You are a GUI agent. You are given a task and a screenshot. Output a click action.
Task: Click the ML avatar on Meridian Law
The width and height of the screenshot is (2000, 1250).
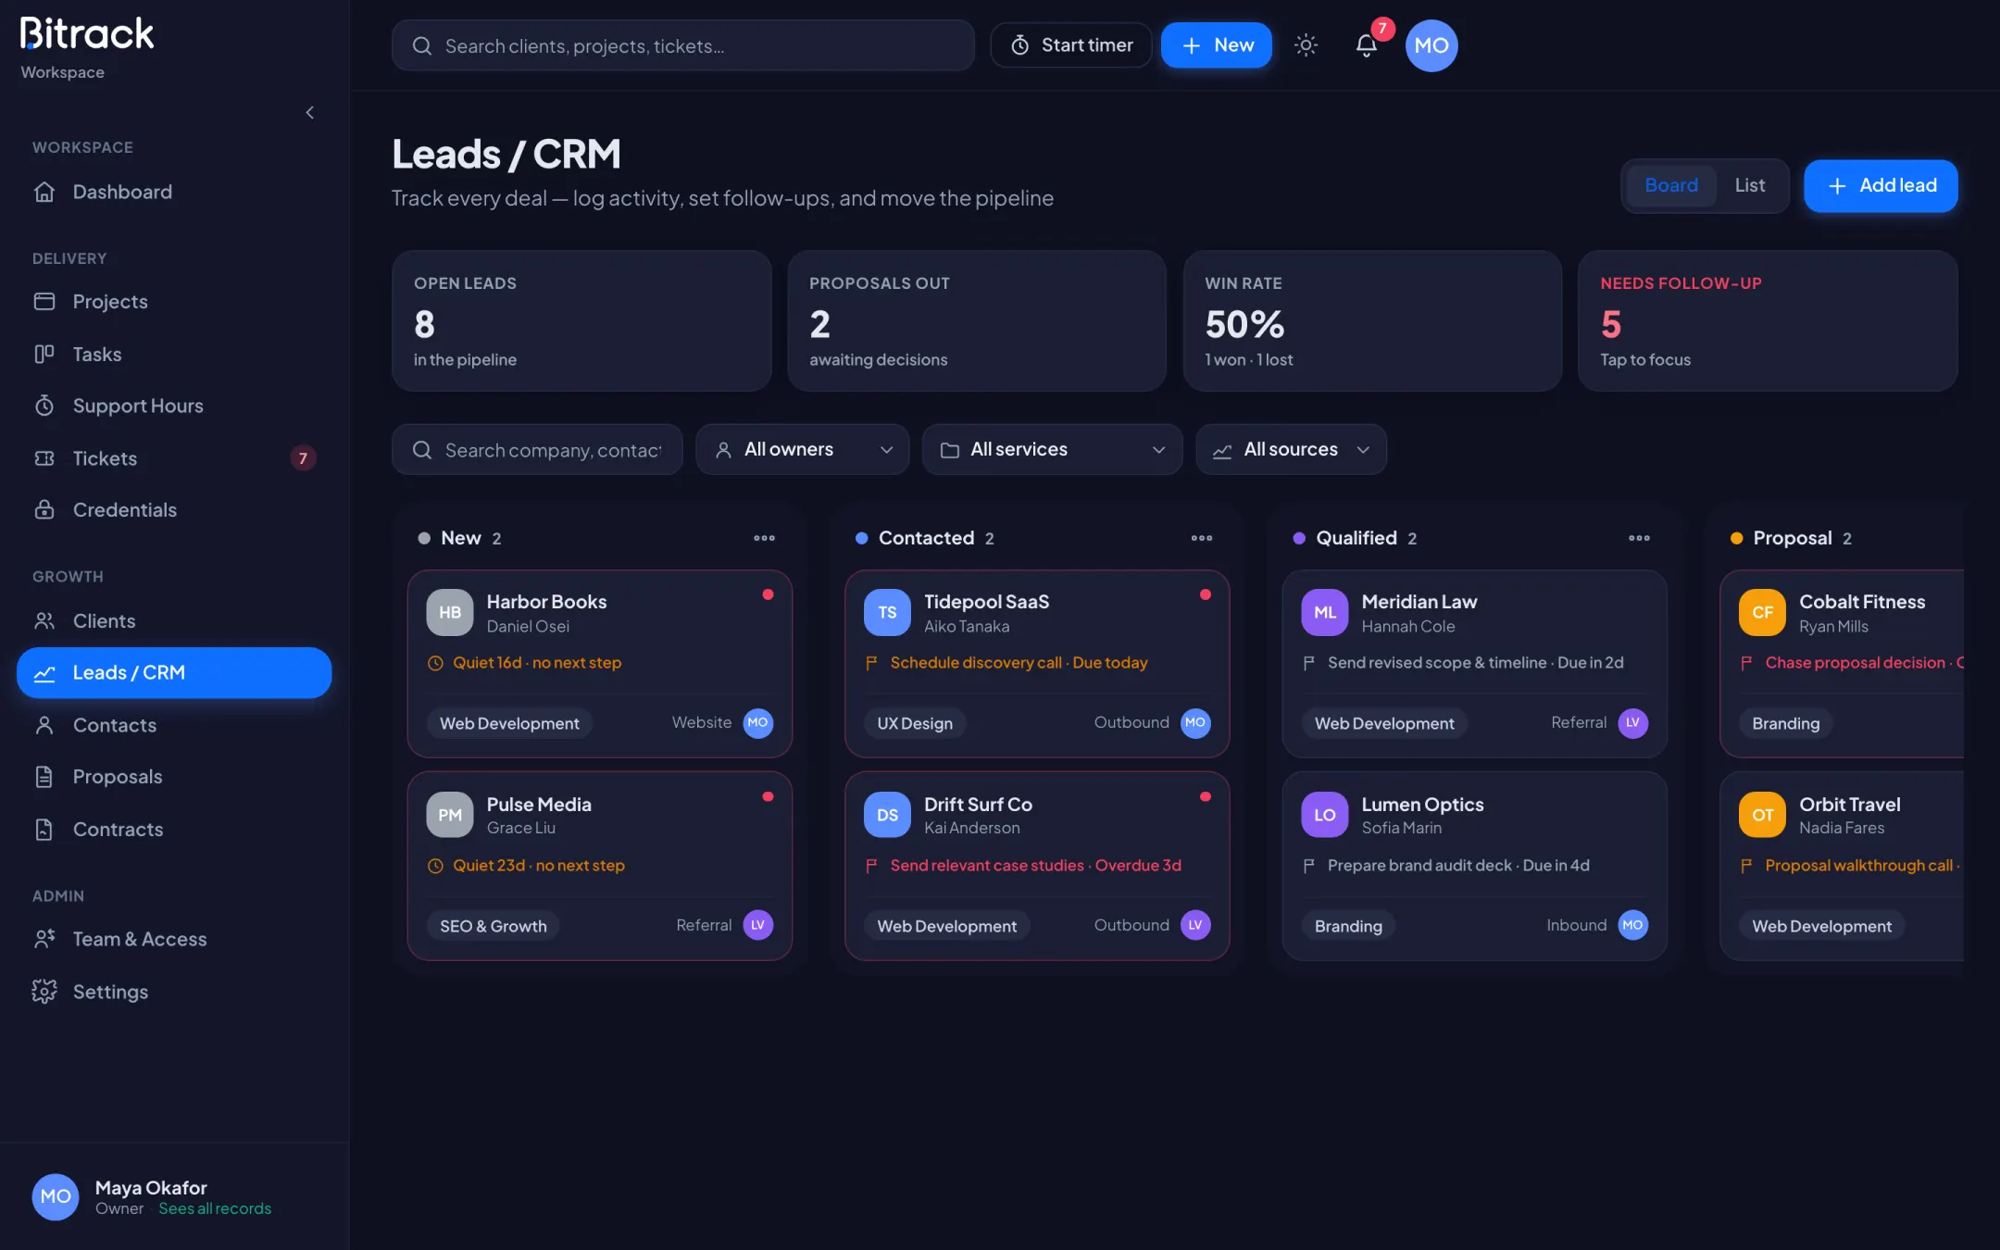[1325, 612]
